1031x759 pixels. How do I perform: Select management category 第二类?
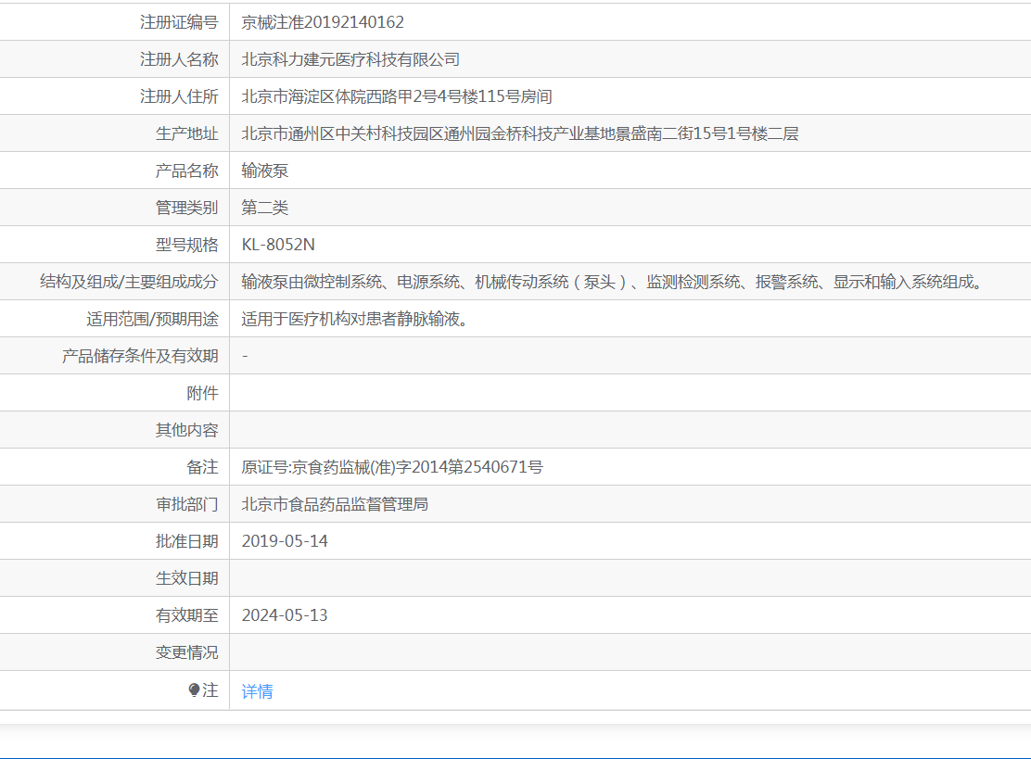[265, 208]
